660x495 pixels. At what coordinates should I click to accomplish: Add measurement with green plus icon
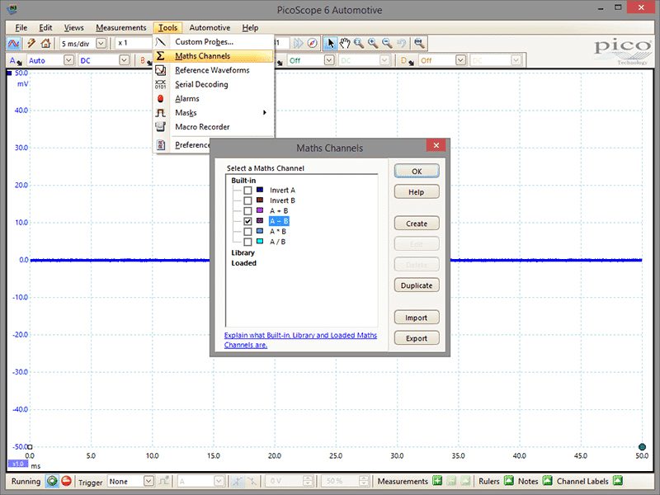pos(437,481)
